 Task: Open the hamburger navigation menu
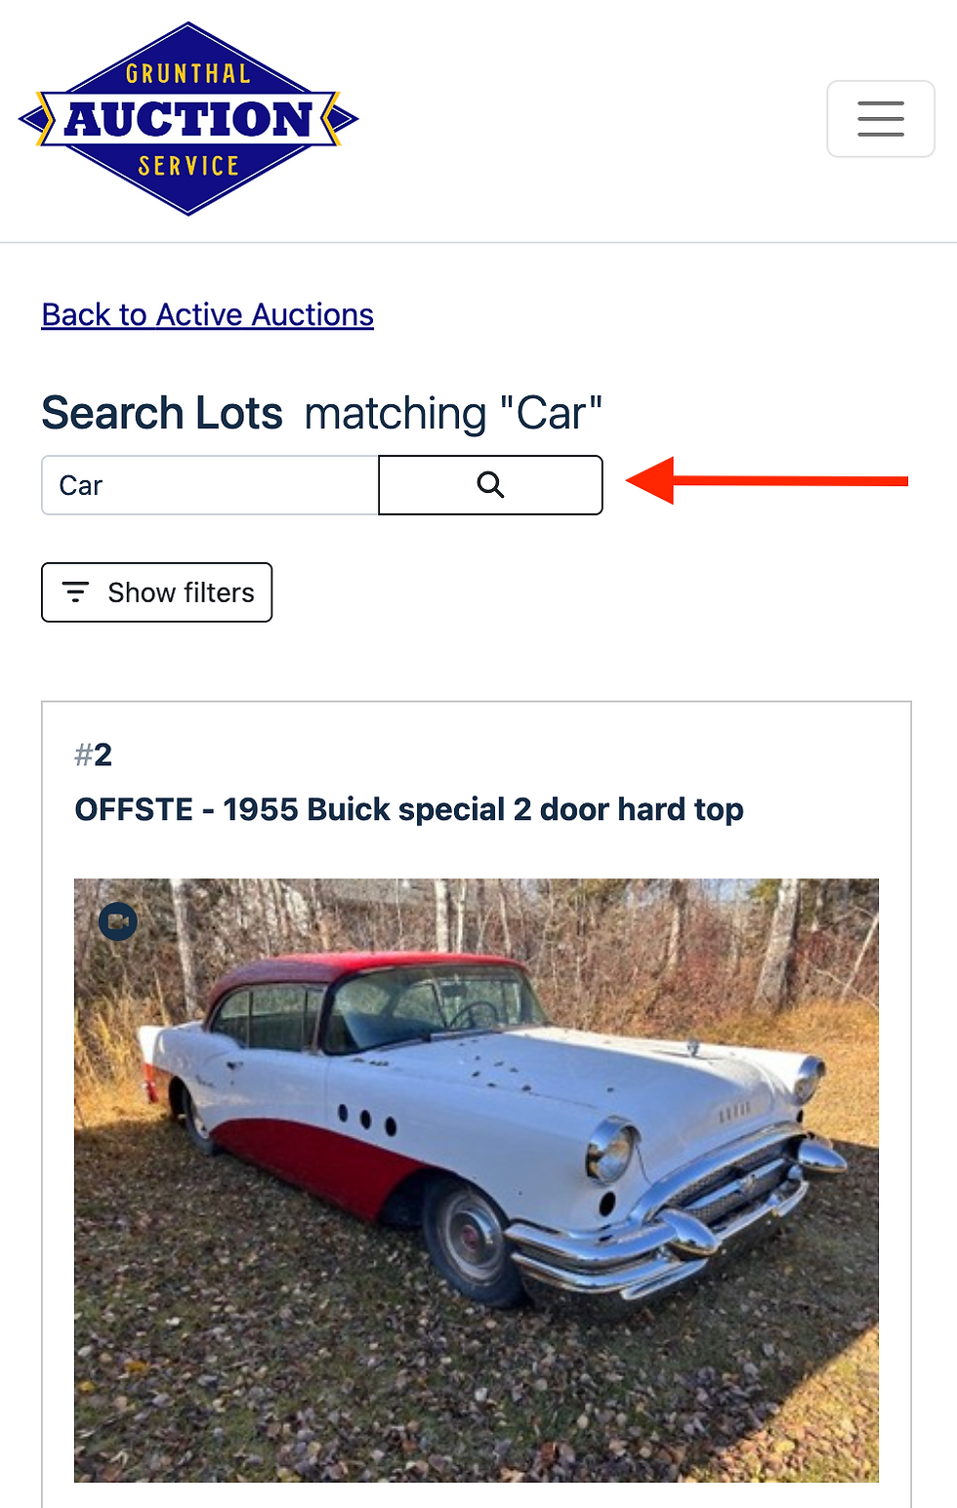(881, 119)
